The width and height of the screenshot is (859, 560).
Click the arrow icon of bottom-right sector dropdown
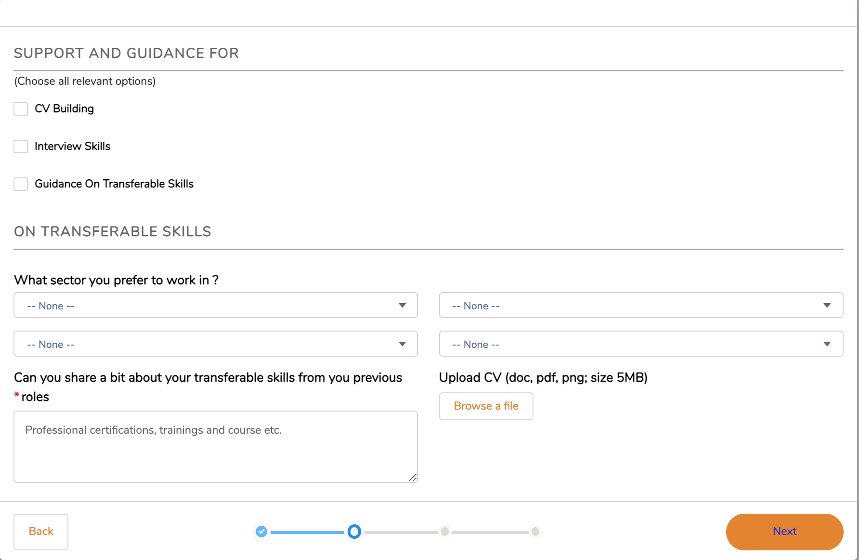tap(827, 344)
